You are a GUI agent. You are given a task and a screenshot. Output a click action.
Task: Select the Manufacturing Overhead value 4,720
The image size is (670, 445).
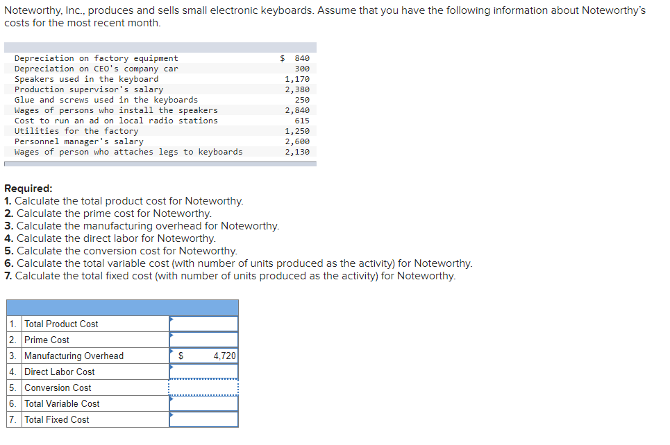(224, 356)
